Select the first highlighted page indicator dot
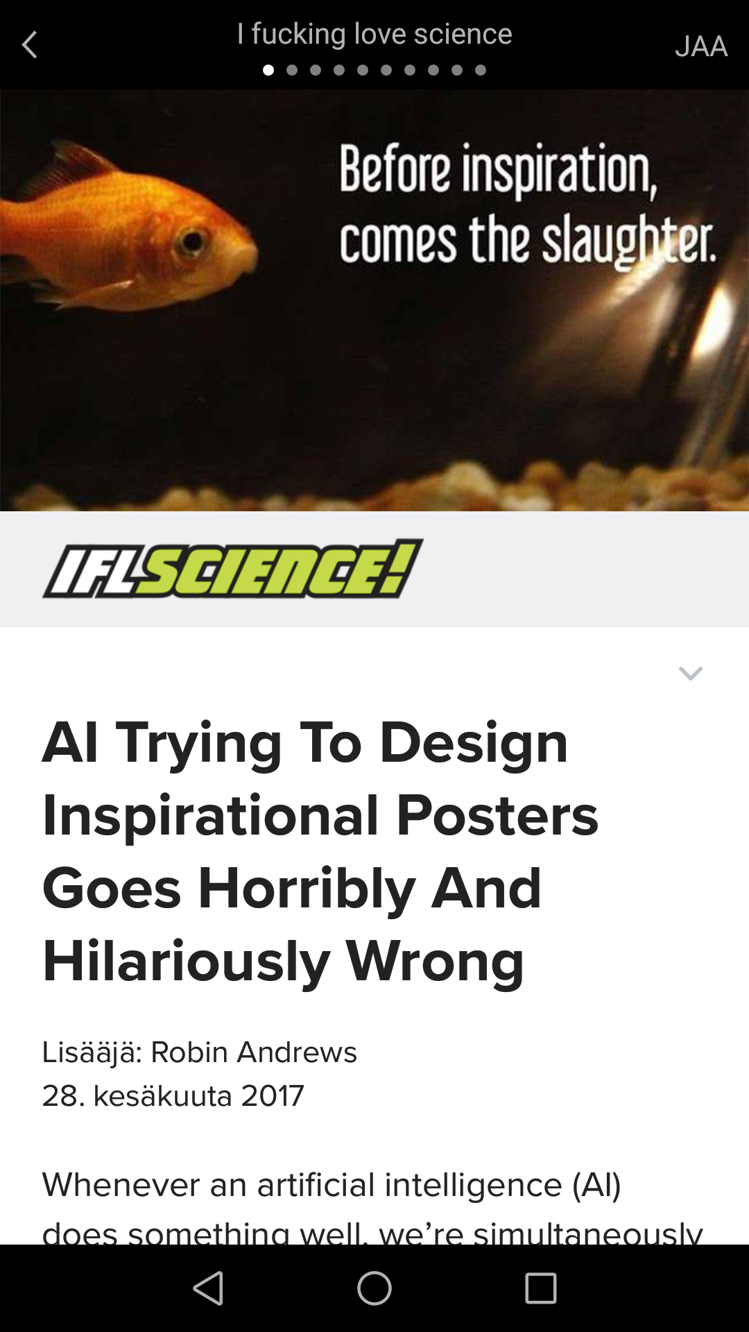The image size is (749, 1332). tap(268, 70)
